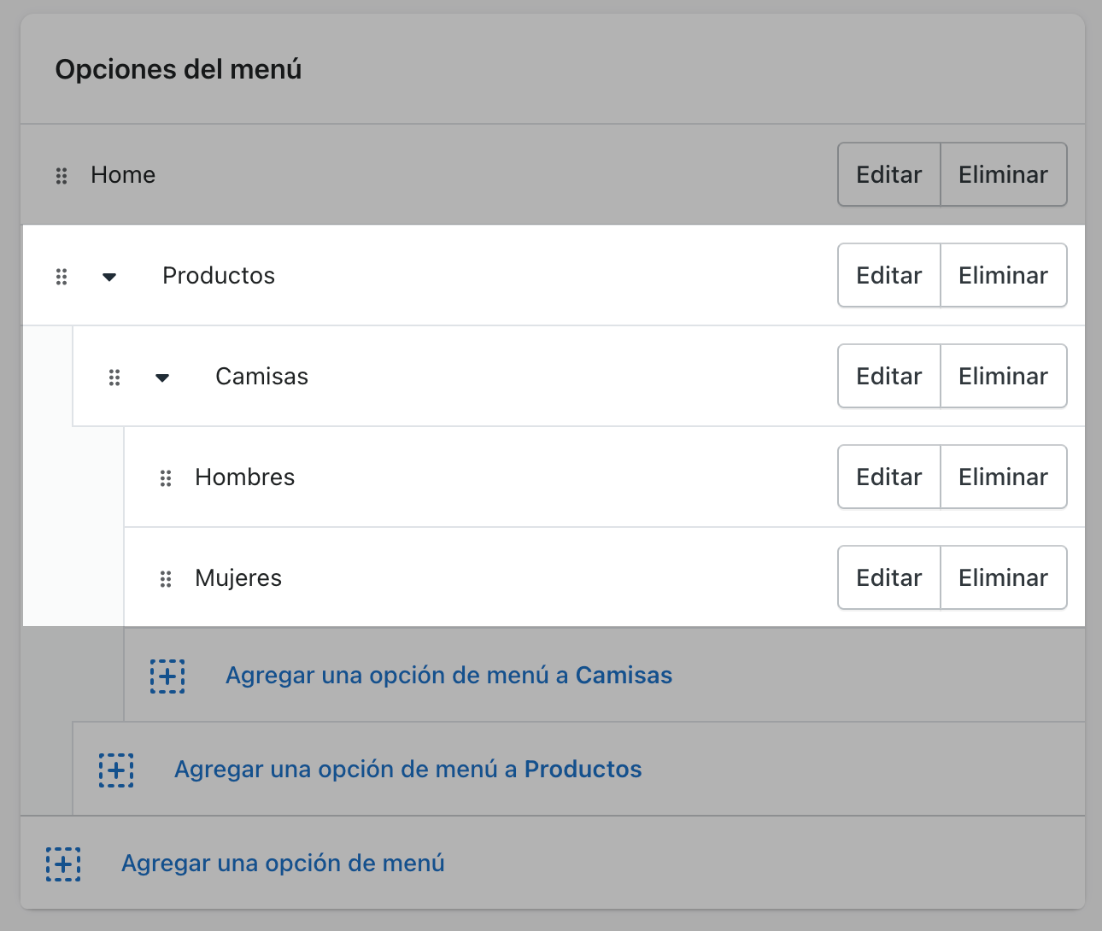This screenshot has width=1102, height=931.
Task: Collapse the Camisas submenu arrow
Action: click(162, 378)
